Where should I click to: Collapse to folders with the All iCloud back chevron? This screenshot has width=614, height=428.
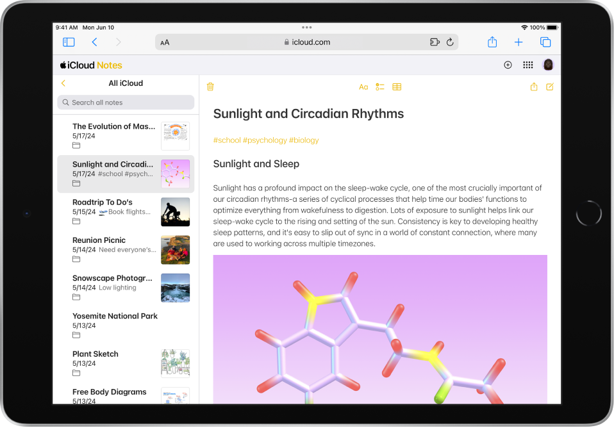63,83
